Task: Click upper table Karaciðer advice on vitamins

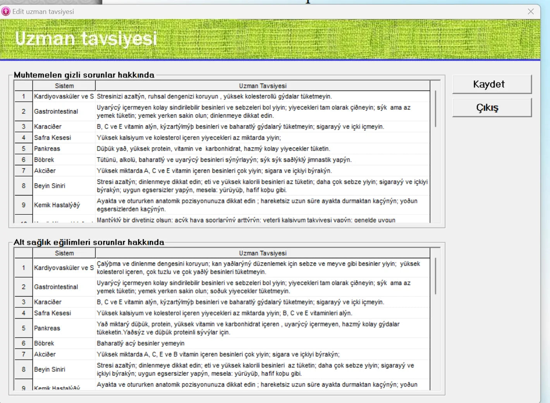Action: (263, 127)
